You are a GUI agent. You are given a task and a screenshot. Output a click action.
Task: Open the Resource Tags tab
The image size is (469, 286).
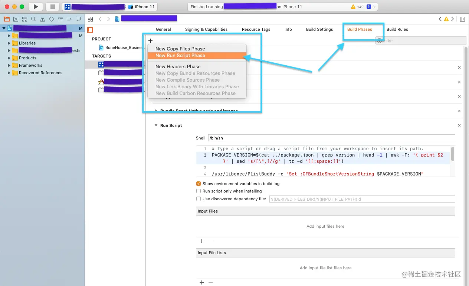click(256, 29)
